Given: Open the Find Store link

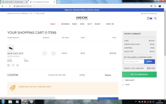Looking at the screenshot, I should coord(39,13).
